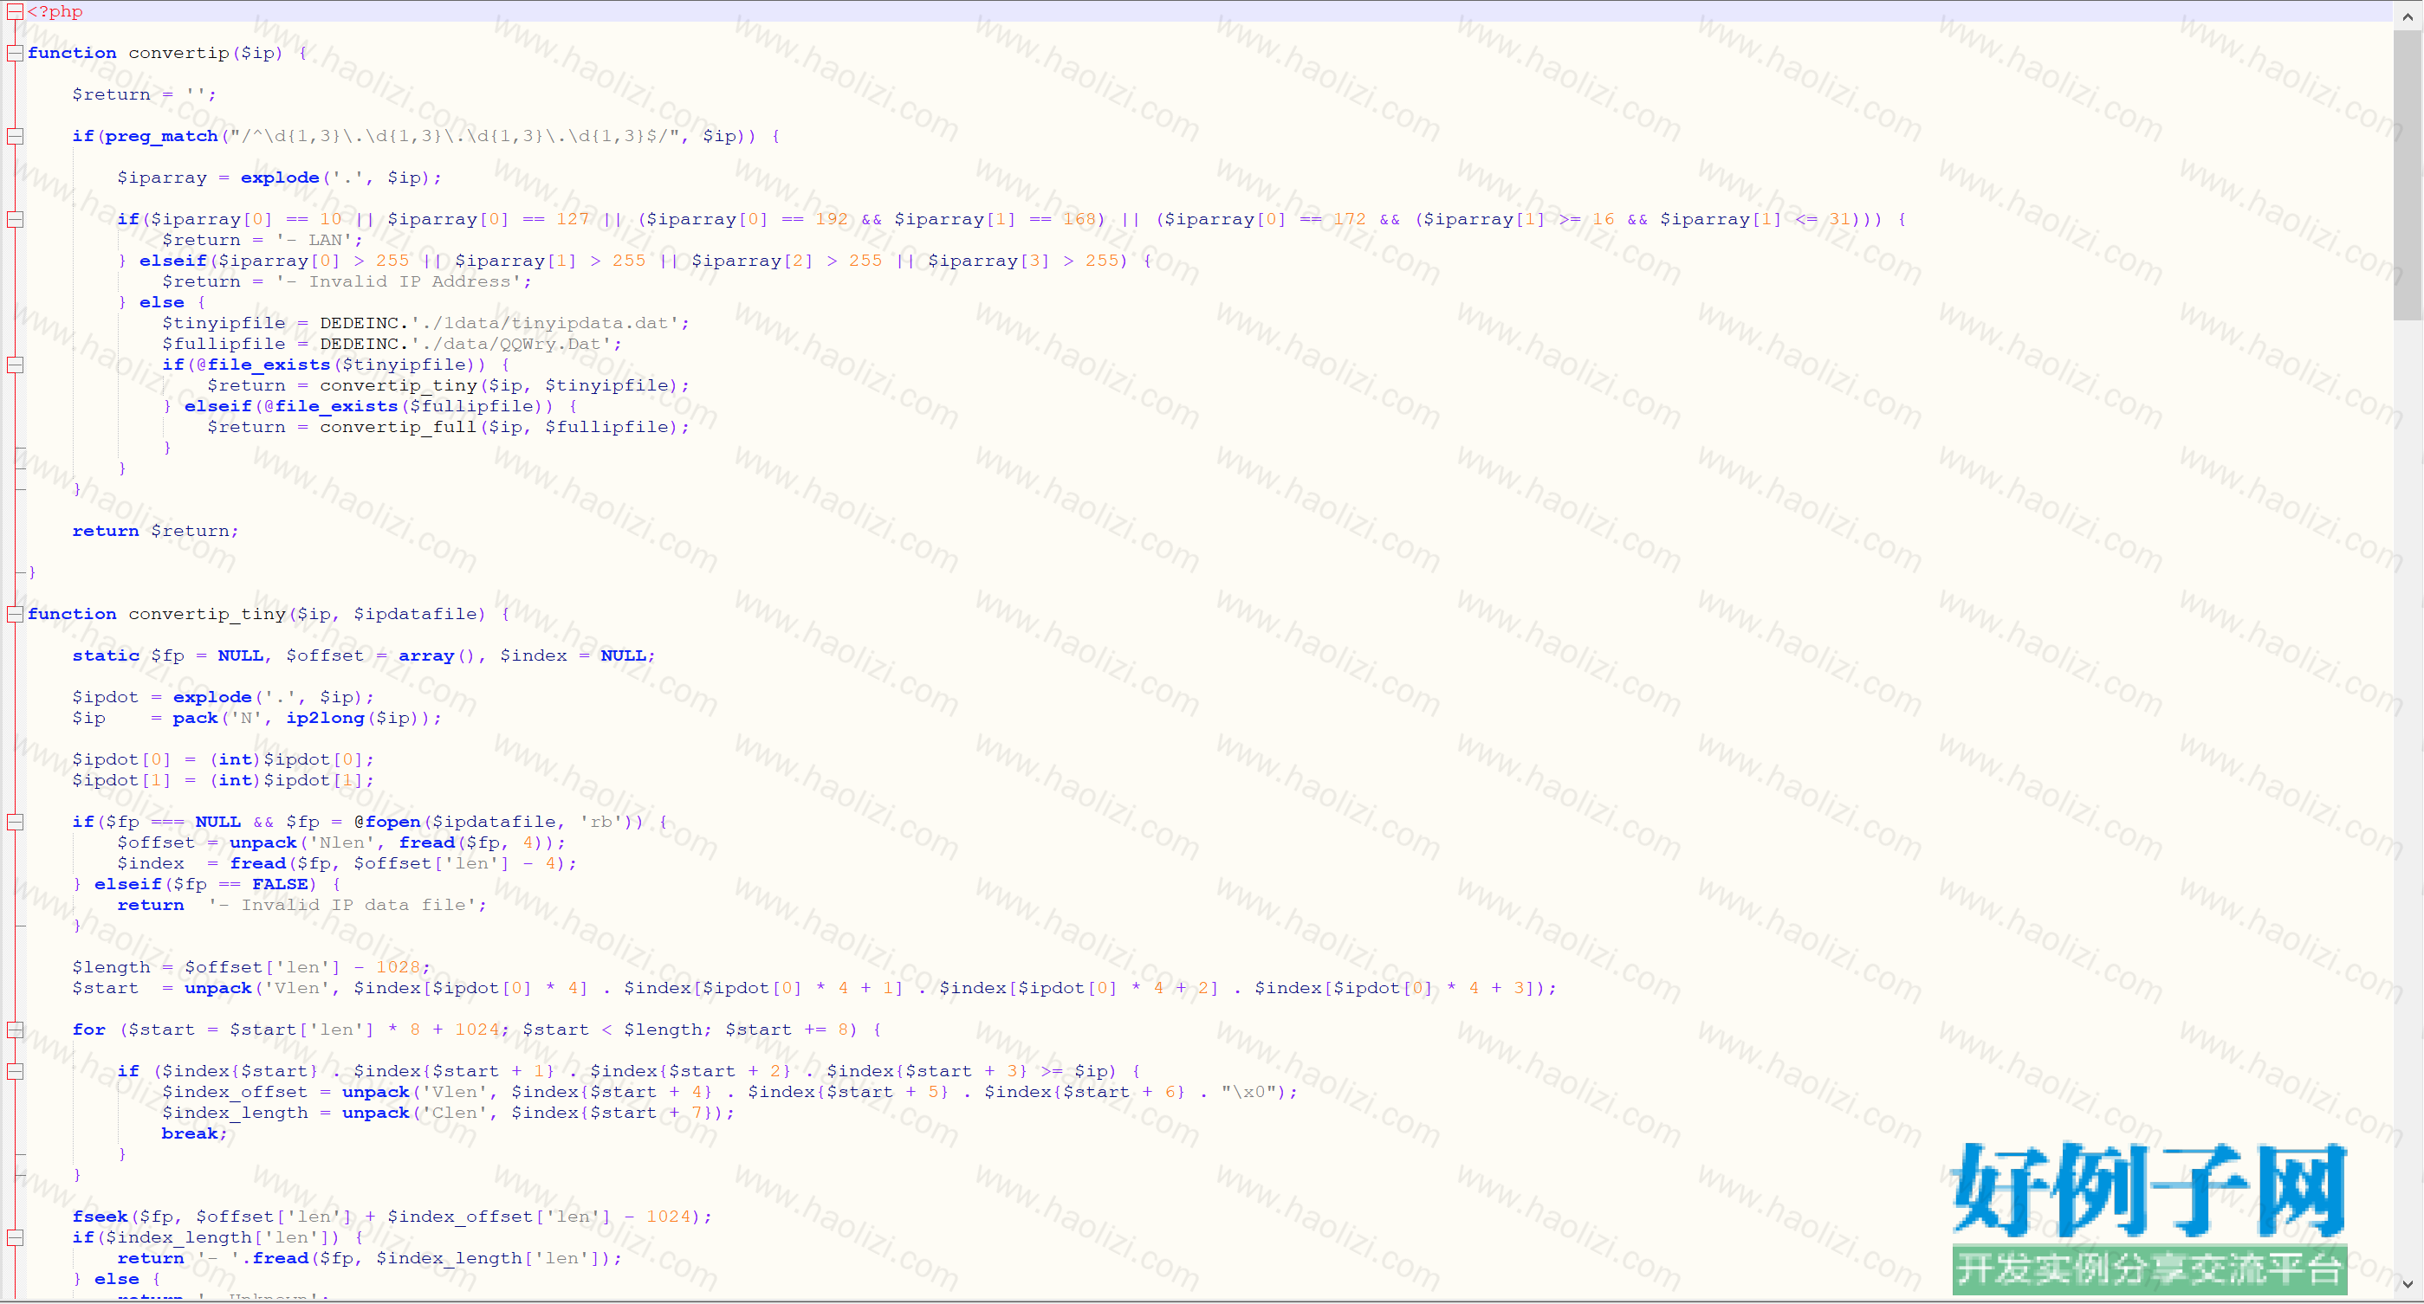
Task: Click the return $return; line
Action: (x=155, y=531)
